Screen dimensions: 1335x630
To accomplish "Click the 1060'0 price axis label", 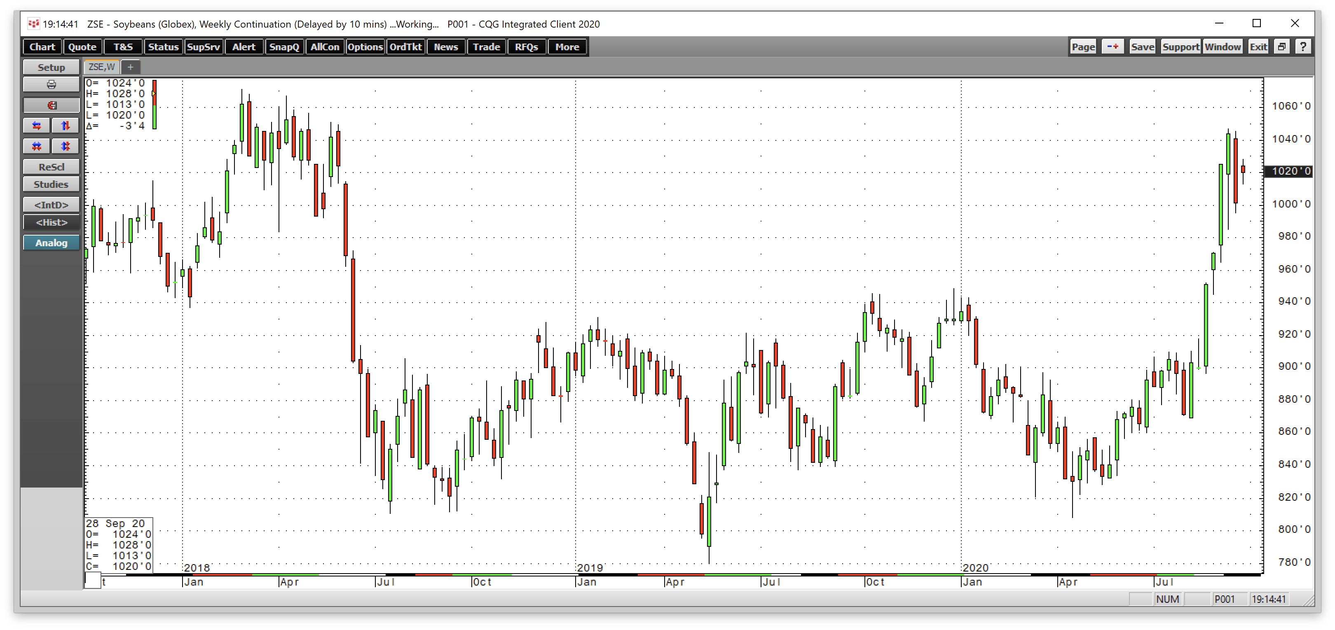I will [1291, 106].
